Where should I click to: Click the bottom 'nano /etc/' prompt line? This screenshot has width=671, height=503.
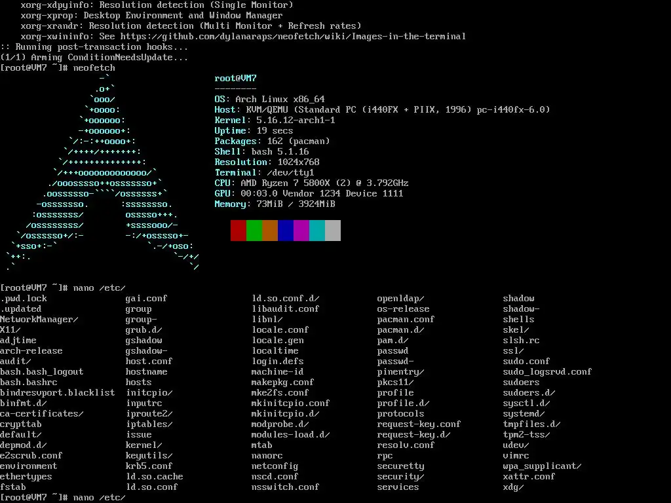pos(63,498)
